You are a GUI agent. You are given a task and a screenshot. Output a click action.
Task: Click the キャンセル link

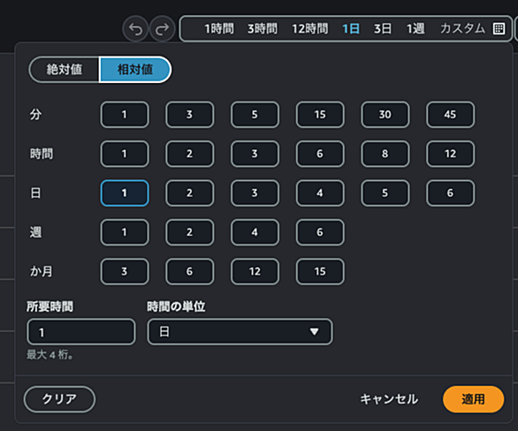tap(389, 399)
